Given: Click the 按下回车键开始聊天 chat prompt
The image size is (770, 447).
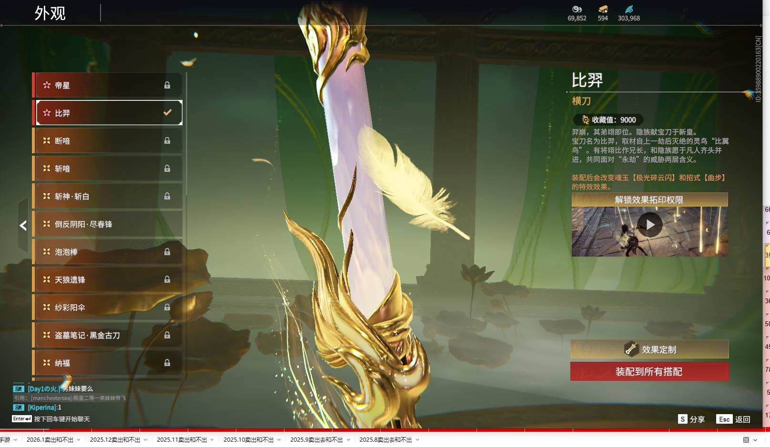Looking at the screenshot, I should coord(62,419).
